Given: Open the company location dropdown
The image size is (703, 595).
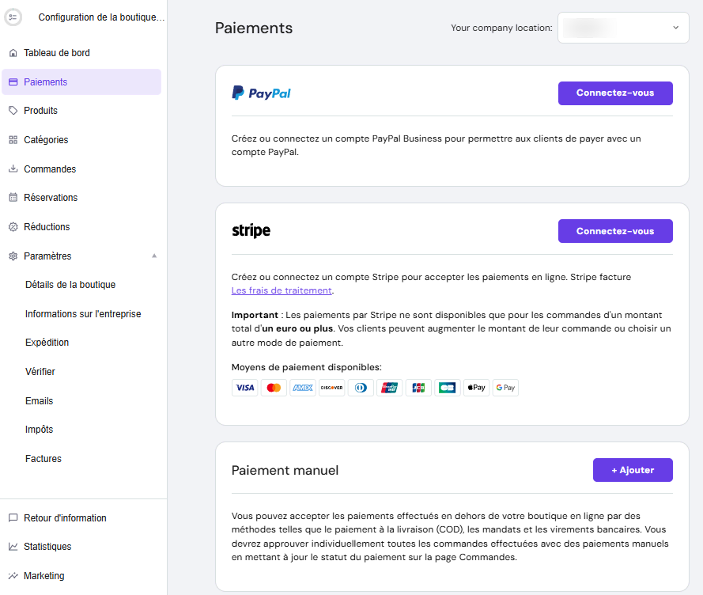Looking at the screenshot, I should [623, 28].
